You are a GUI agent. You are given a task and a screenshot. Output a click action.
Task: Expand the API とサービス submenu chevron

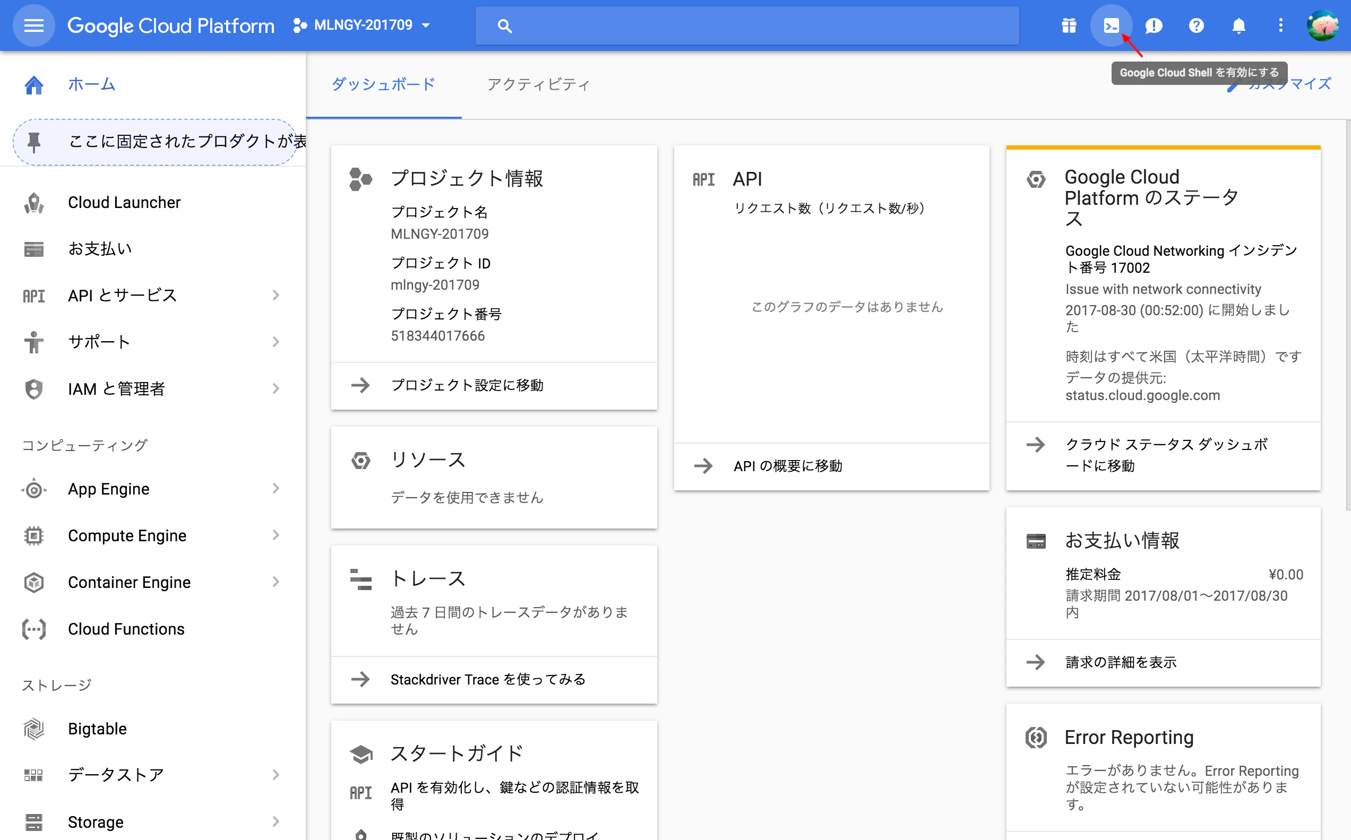click(276, 295)
